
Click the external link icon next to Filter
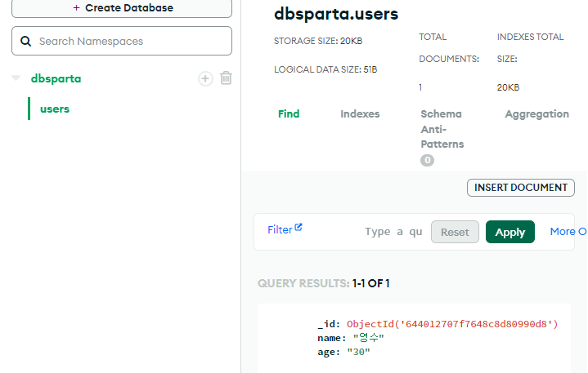click(298, 227)
